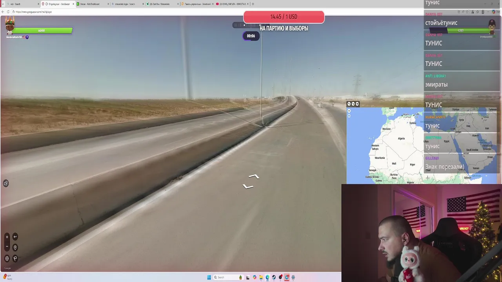Switch to the streamlabs login Search tab
The image size is (502, 282).
click(x=127, y=4)
